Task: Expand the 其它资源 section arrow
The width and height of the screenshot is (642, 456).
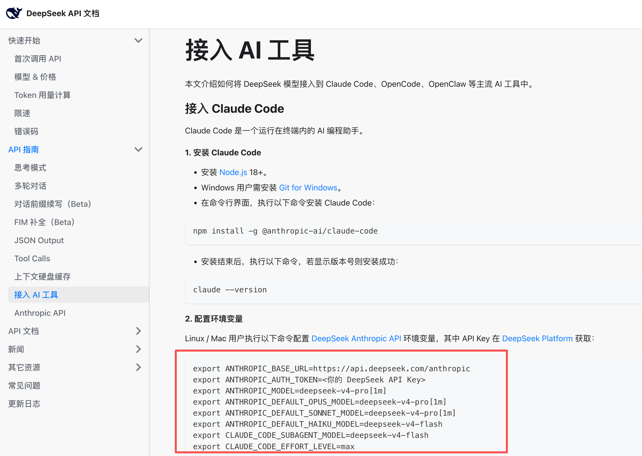Action: coord(138,367)
